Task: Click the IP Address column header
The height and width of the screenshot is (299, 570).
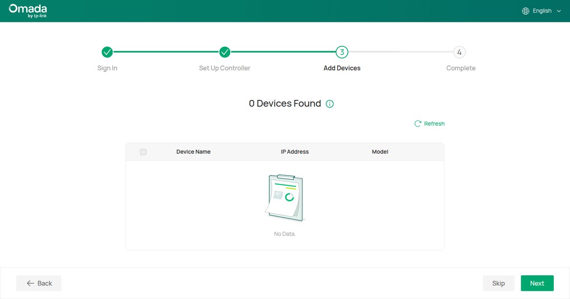Action: click(295, 152)
